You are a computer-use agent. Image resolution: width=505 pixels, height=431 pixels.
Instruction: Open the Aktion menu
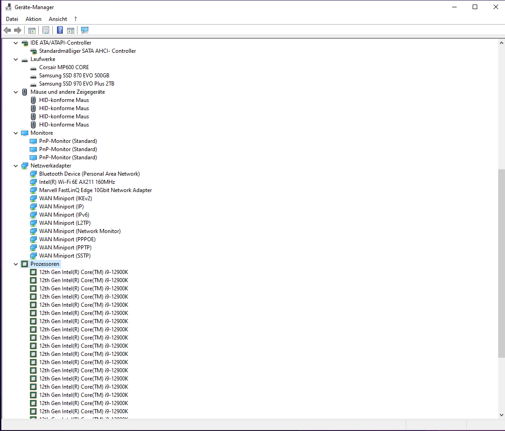[33, 19]
